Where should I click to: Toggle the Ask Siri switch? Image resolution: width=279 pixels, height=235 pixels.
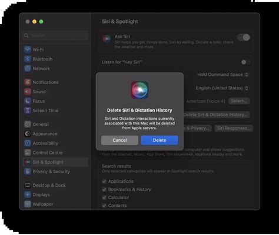[244, 38]
